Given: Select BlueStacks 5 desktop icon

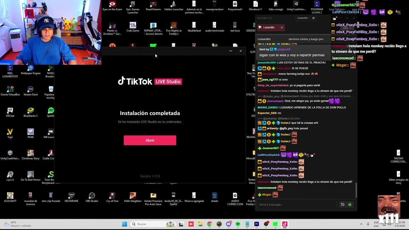Looking at the screenshot, I should point(30,112).
